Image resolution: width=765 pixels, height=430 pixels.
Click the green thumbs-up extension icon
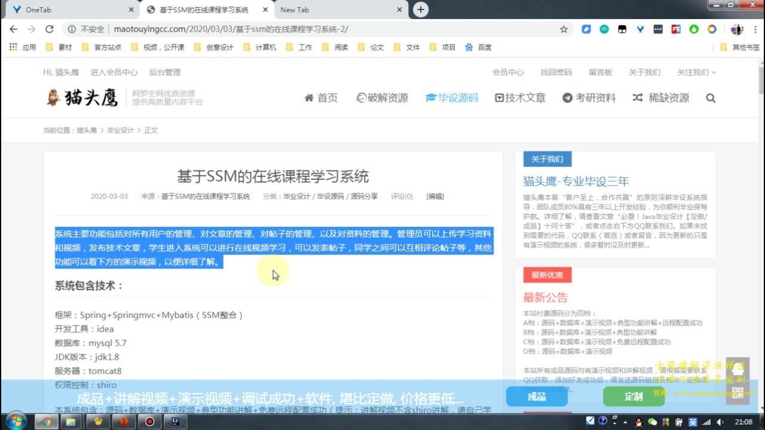click(x=694, y=29)
